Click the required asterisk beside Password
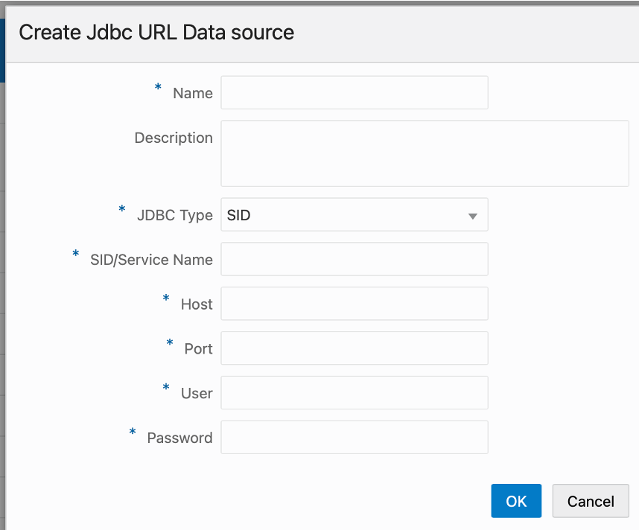The width and height of the screenshot is (639, 530). coord(133,432)
